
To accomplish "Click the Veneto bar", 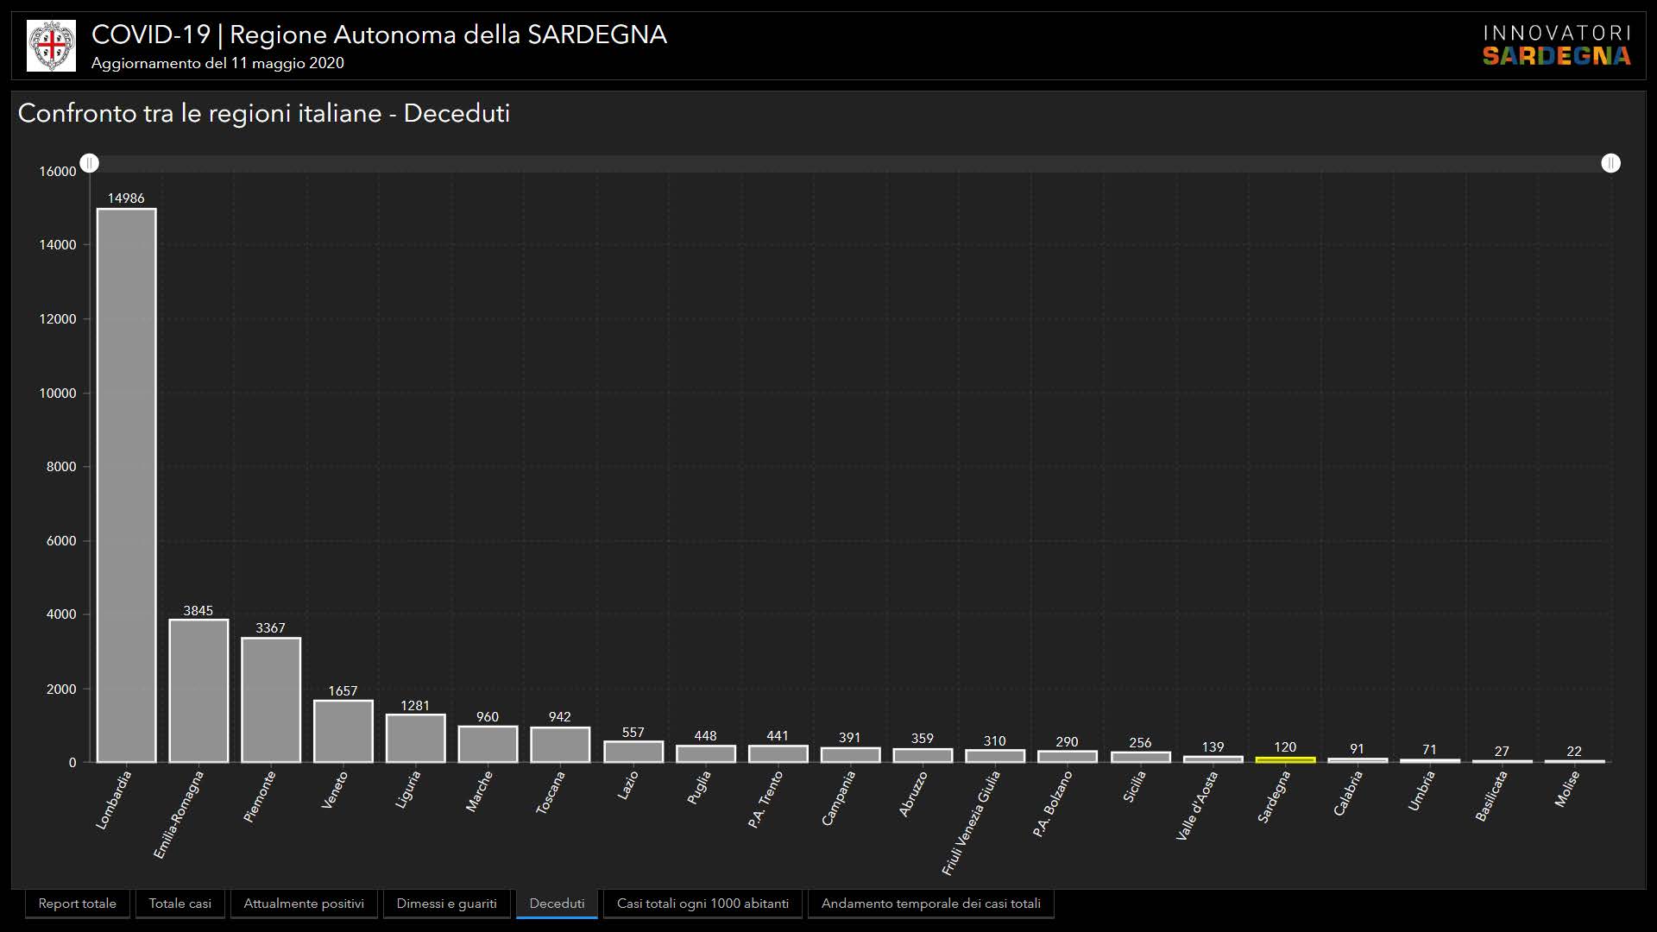I will pyautogui.click(x=343, y=731).
